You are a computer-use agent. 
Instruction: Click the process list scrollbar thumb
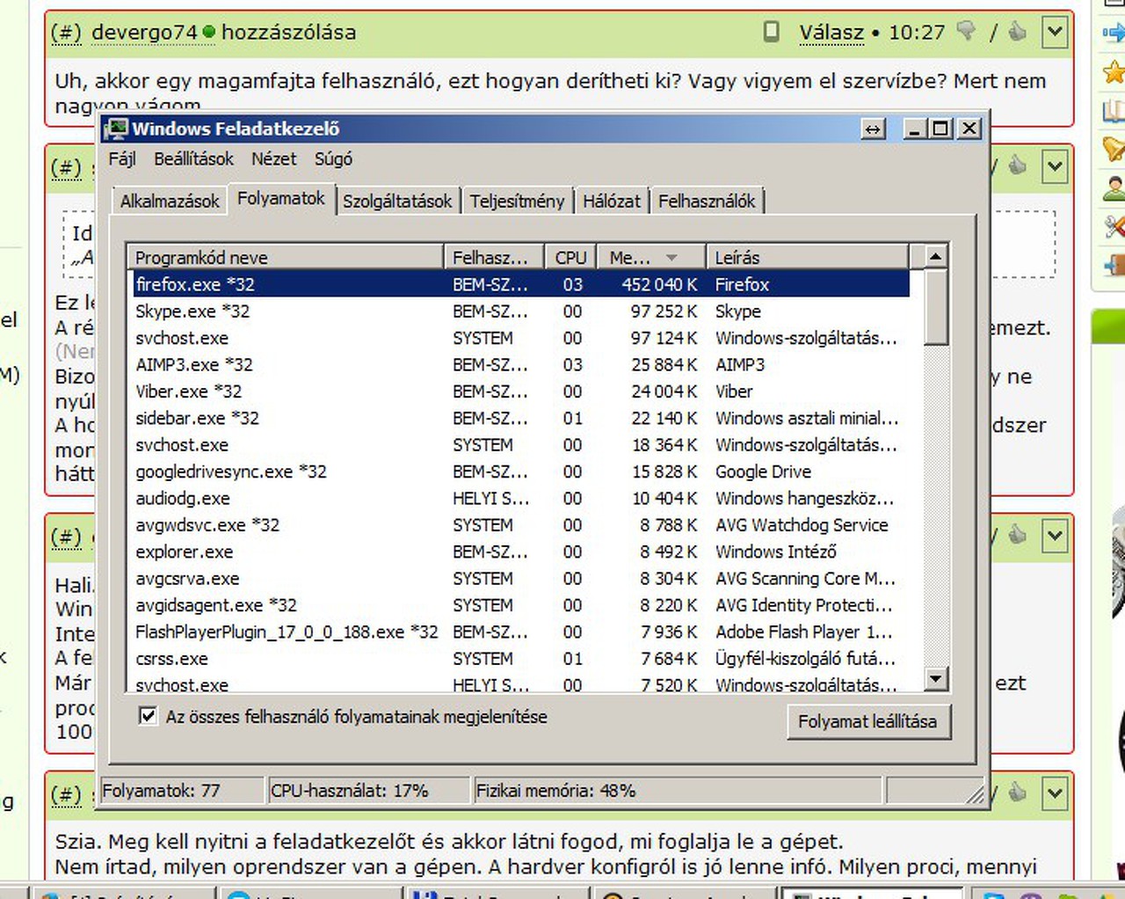pyautogui.click(x=935, y=306)
